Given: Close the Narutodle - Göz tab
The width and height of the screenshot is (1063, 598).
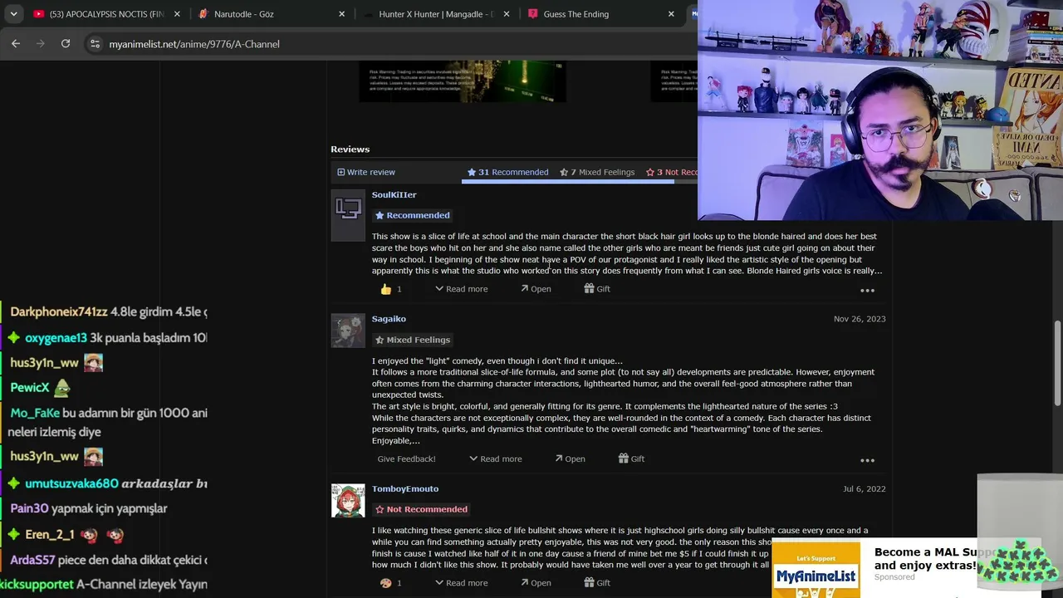Looking at the screenshot, I should coord(341,14).
